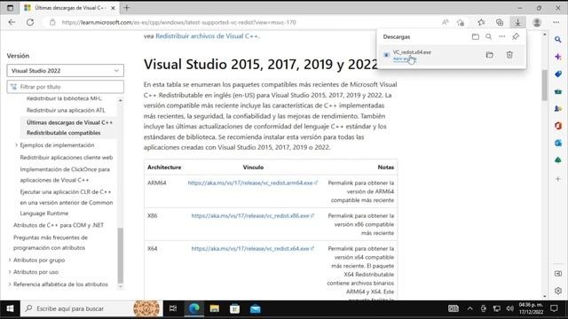This screenshot has width=568, height=319.
Task: Show VC_redist.x64.exe in folder
Action: [x=489, y=55]
